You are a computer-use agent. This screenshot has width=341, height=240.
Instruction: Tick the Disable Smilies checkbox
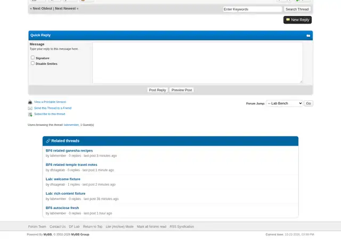(33, 63)
